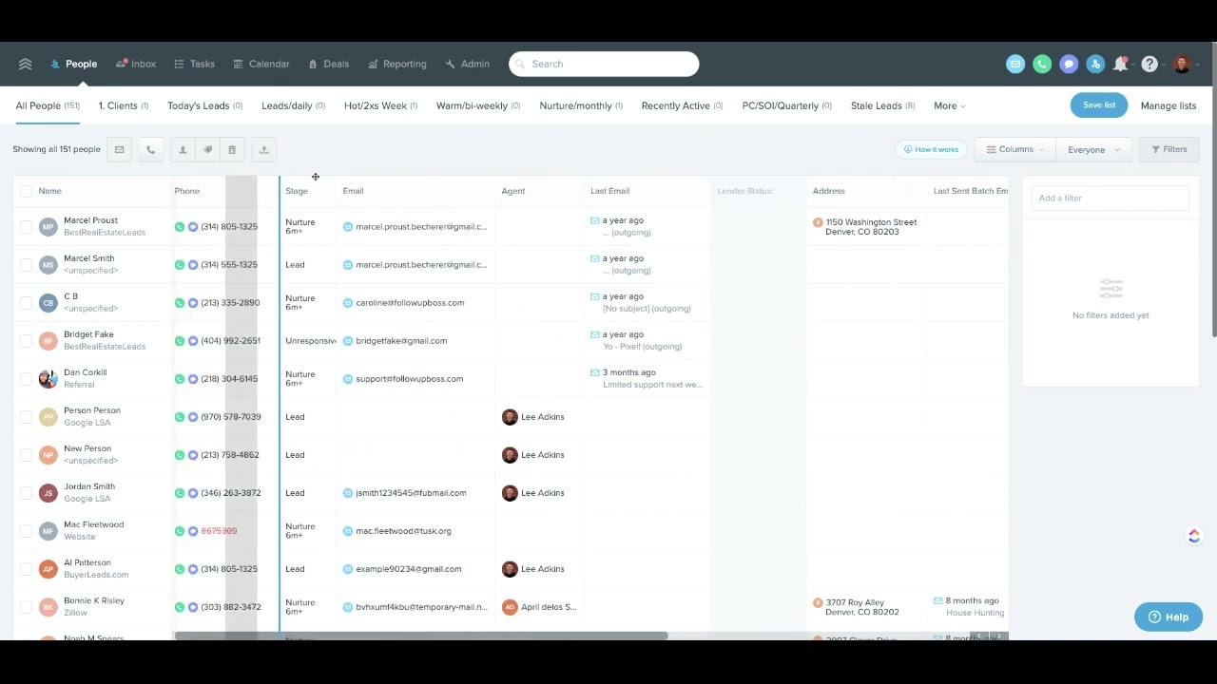Click the export upload toolbar icon

point(264,149)
